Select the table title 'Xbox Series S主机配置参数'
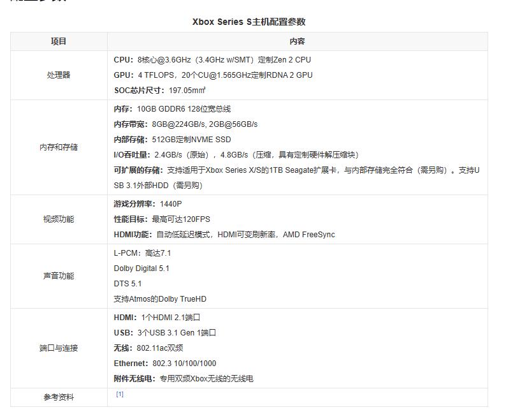 click(249, 22)
